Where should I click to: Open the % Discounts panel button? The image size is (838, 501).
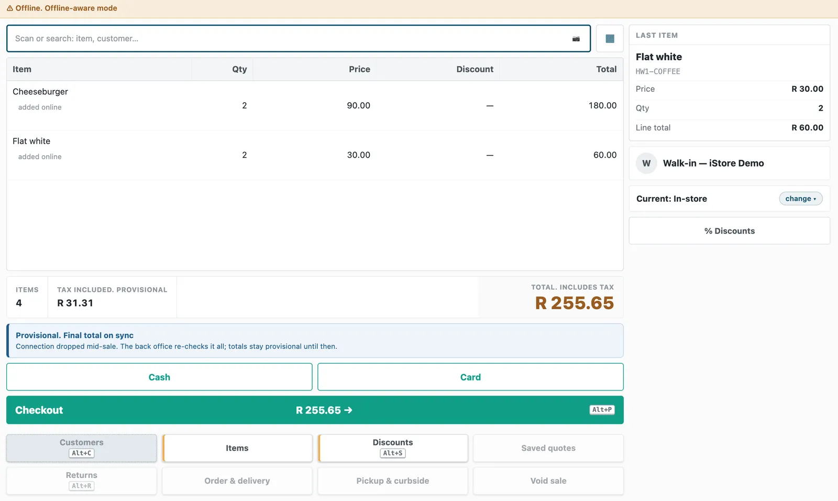tap(729, 231)
